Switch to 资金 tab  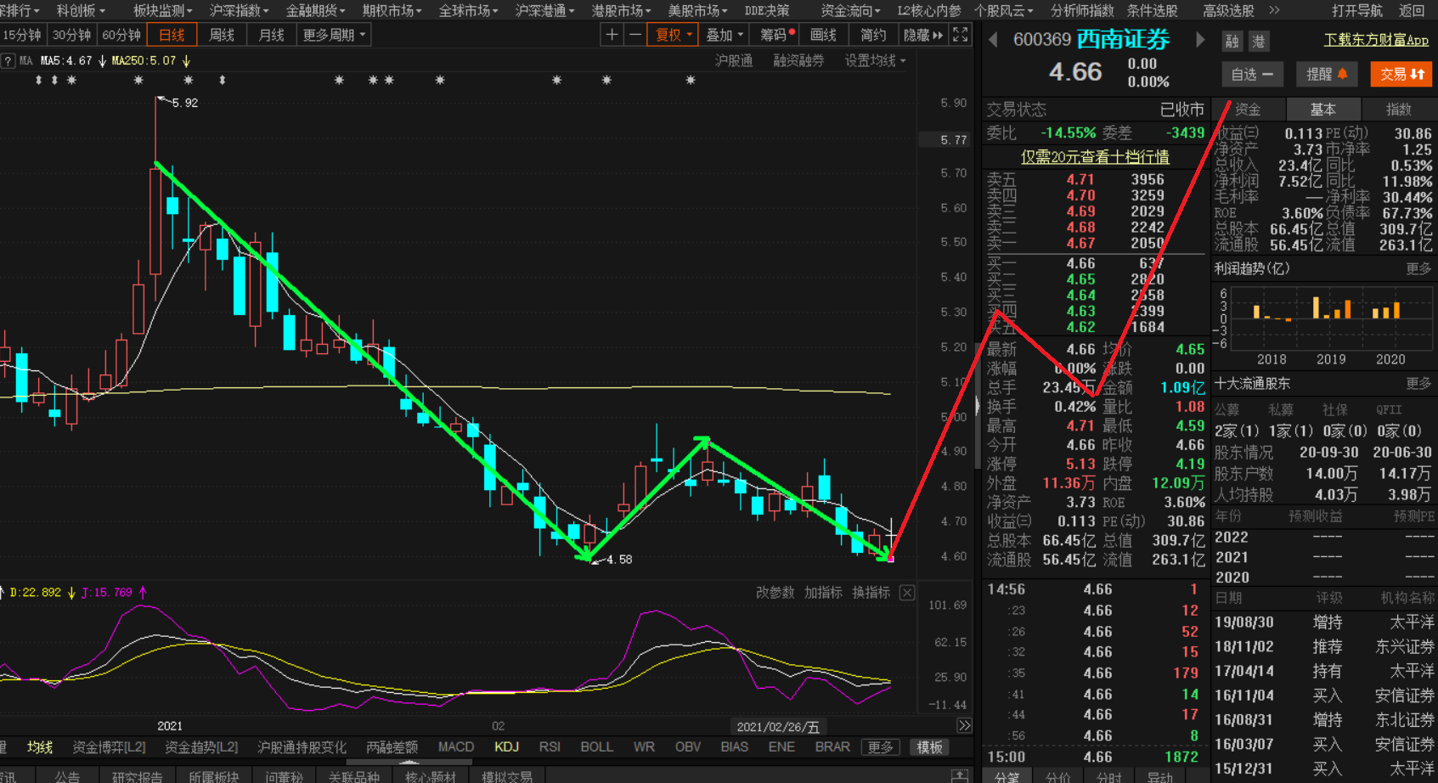[1248, 110]
